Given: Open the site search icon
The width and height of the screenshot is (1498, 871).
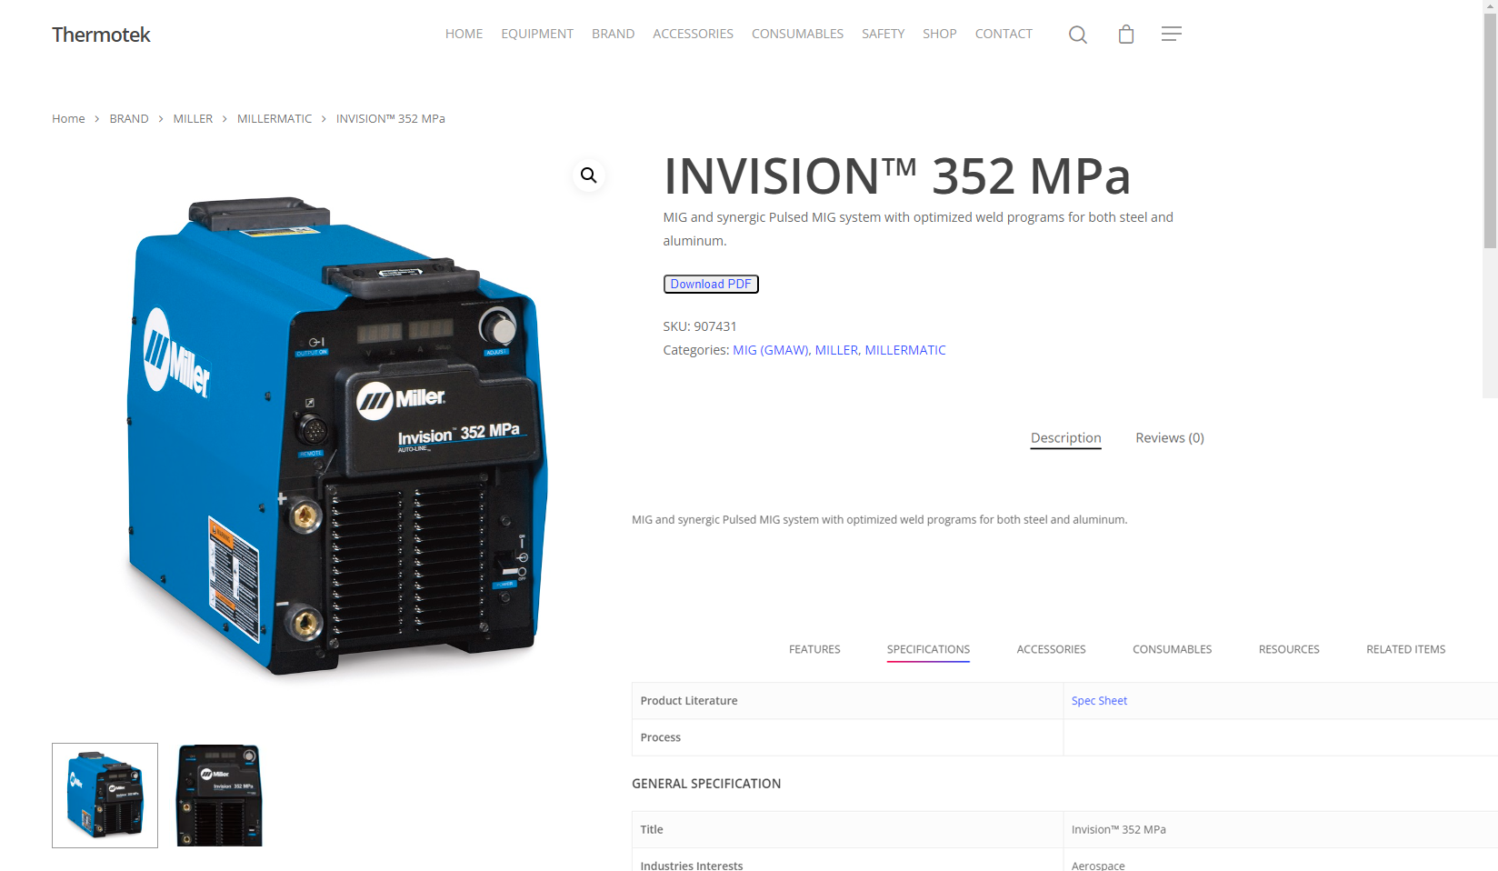Looking at the screenshot, I should [1077, 35].
